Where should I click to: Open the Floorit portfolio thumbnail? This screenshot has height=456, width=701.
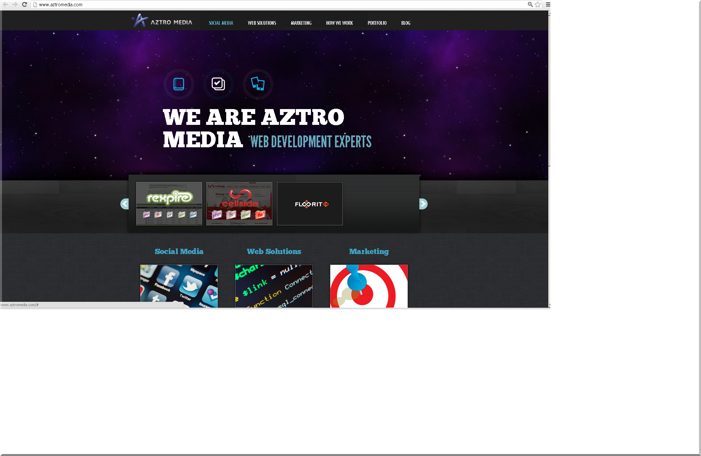click(310, 204)
